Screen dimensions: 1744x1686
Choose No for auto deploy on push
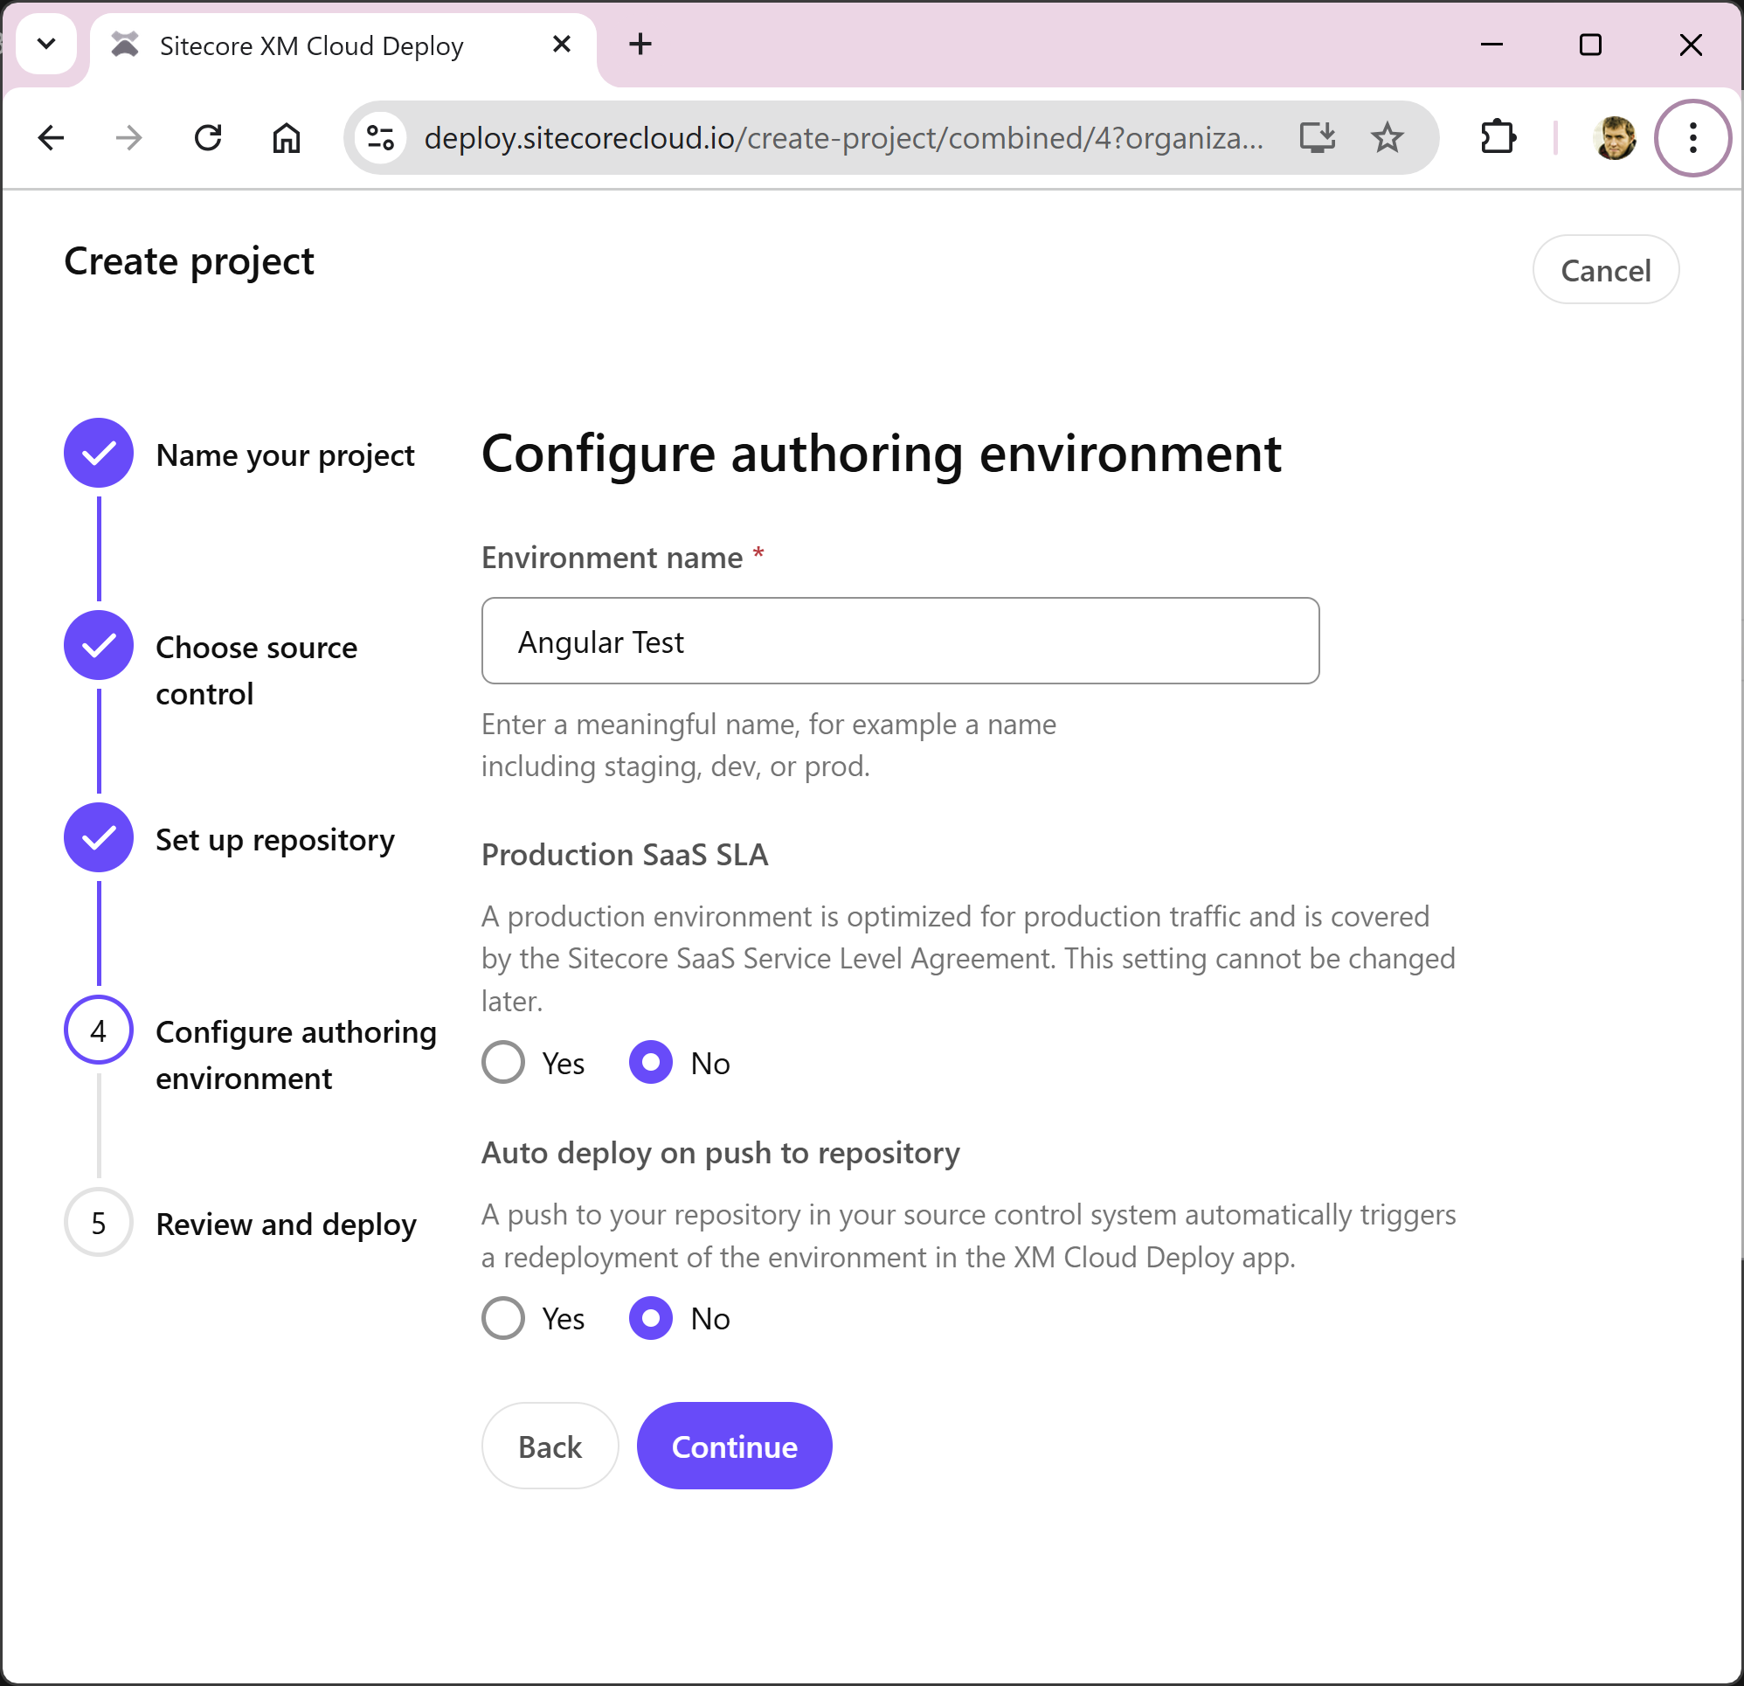[650, 1317]
